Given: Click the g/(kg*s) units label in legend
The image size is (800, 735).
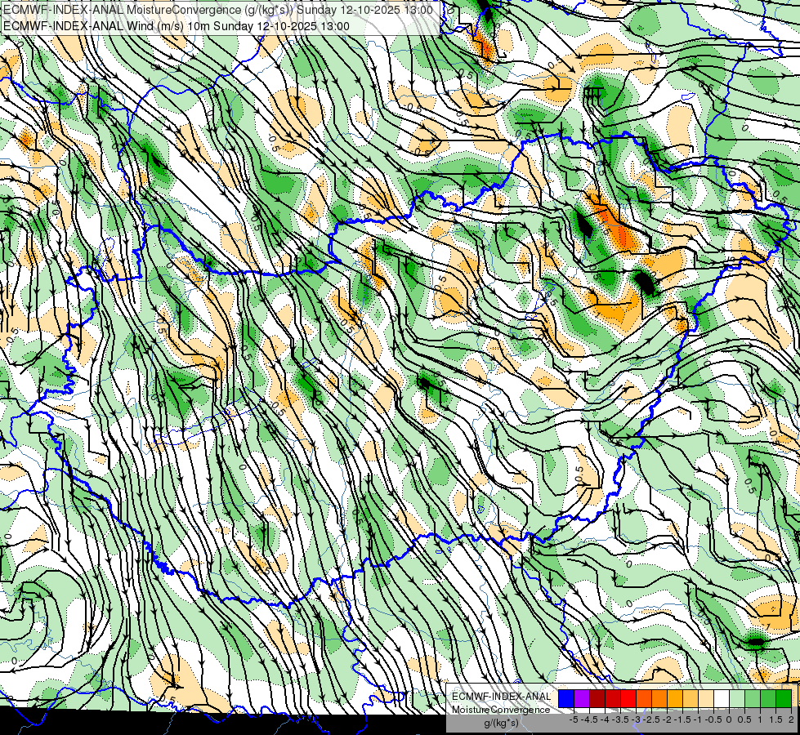Looking at the screenshot, I should 502,724.
